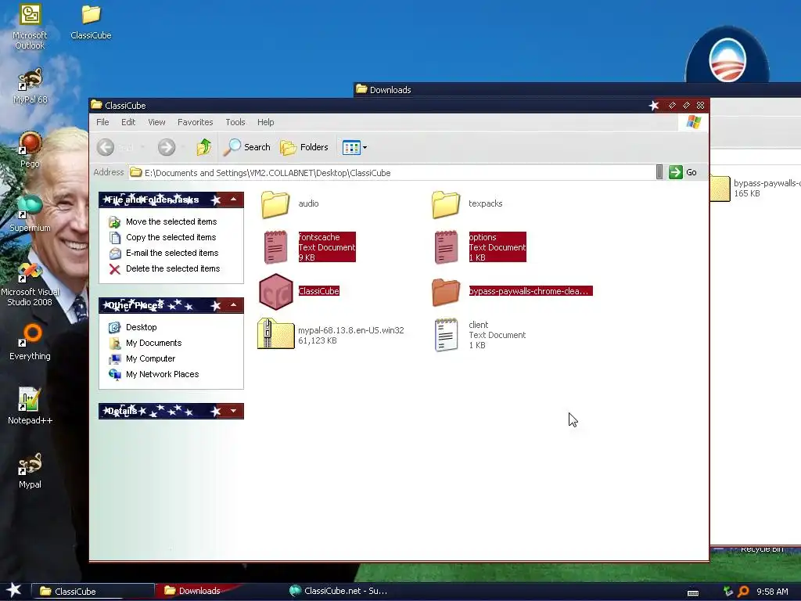Collapse the Other Places panel
This screenshot has height=601, width=801.
pos(233,305)
